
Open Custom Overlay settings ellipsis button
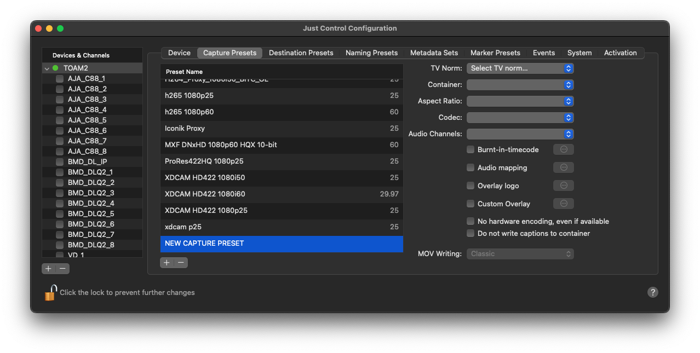point(564,204)
